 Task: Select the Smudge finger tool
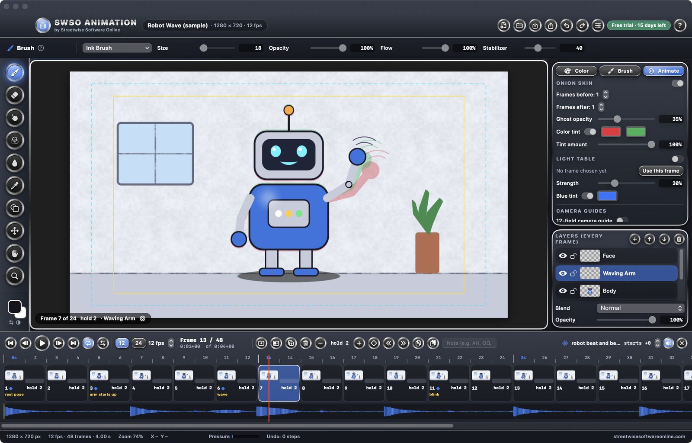point(15,118)
